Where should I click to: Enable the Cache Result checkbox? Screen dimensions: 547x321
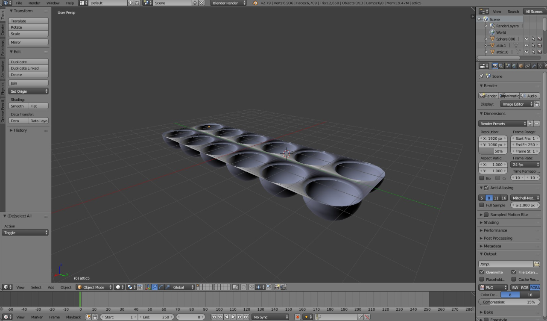click(x=514, y=279)
